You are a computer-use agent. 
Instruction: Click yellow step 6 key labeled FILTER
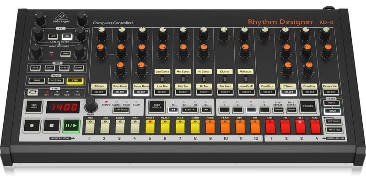click(x=165, y=126)
